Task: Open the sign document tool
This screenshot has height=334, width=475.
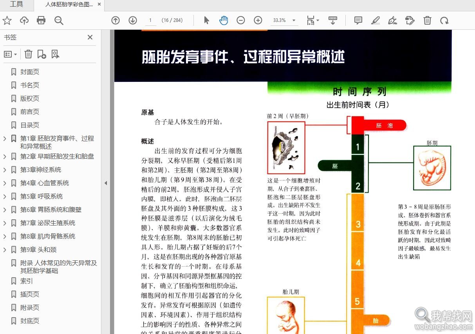Action: click(x=392, y=20)
